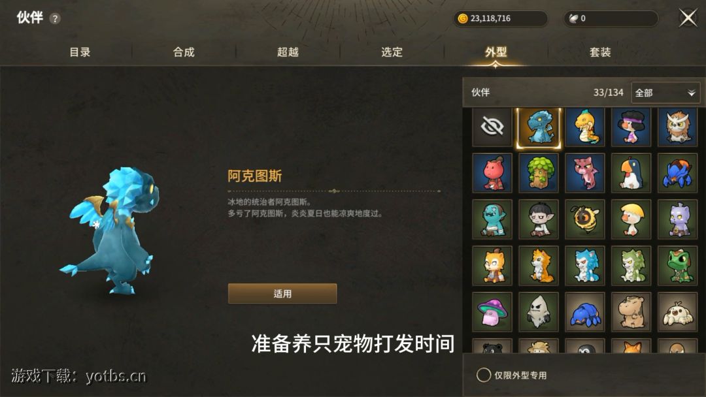Select the penguin companion icon

pos(631,173)
